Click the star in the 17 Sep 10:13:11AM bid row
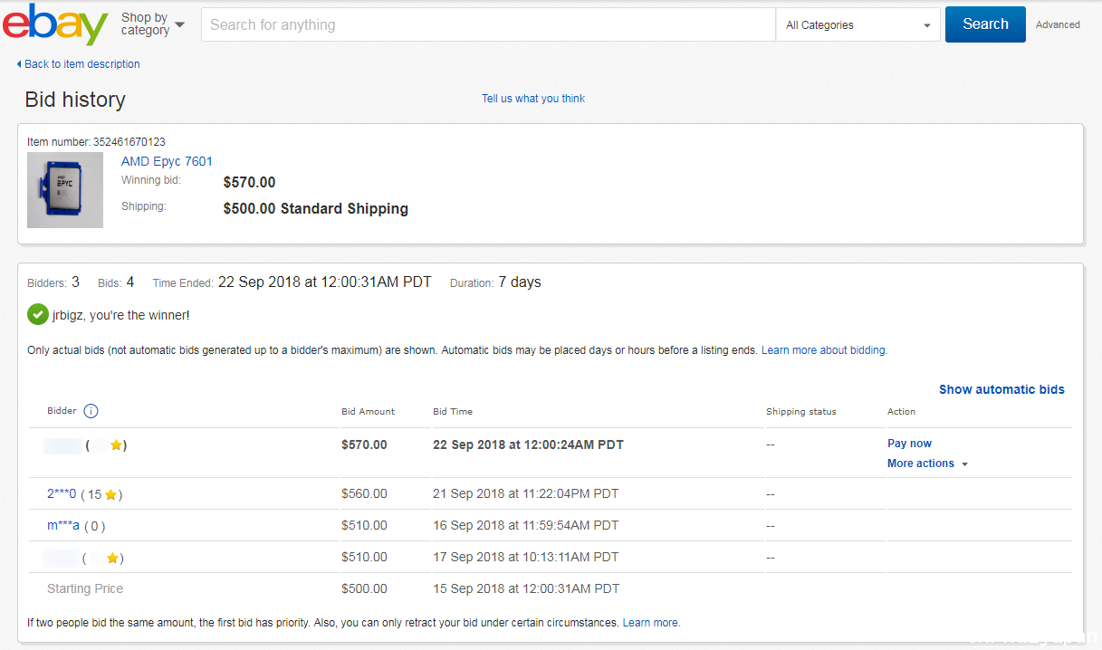 [x=112, y=558]
